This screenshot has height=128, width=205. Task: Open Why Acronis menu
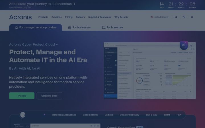[x=121, y=17]
